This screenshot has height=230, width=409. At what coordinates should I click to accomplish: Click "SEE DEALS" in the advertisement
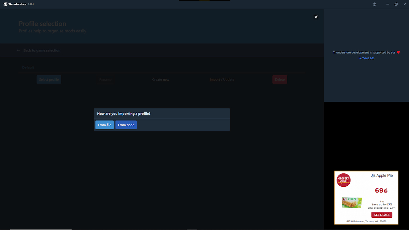point(381,215)
